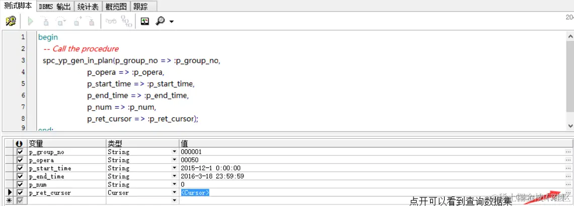Open type dropdown for p_end_time
This screenshot has height=206, width=574.
(174, 176)
